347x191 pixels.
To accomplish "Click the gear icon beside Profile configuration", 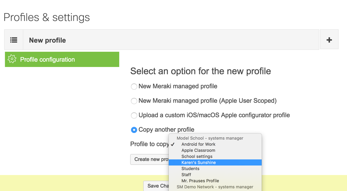I will [x=12, y=59].
